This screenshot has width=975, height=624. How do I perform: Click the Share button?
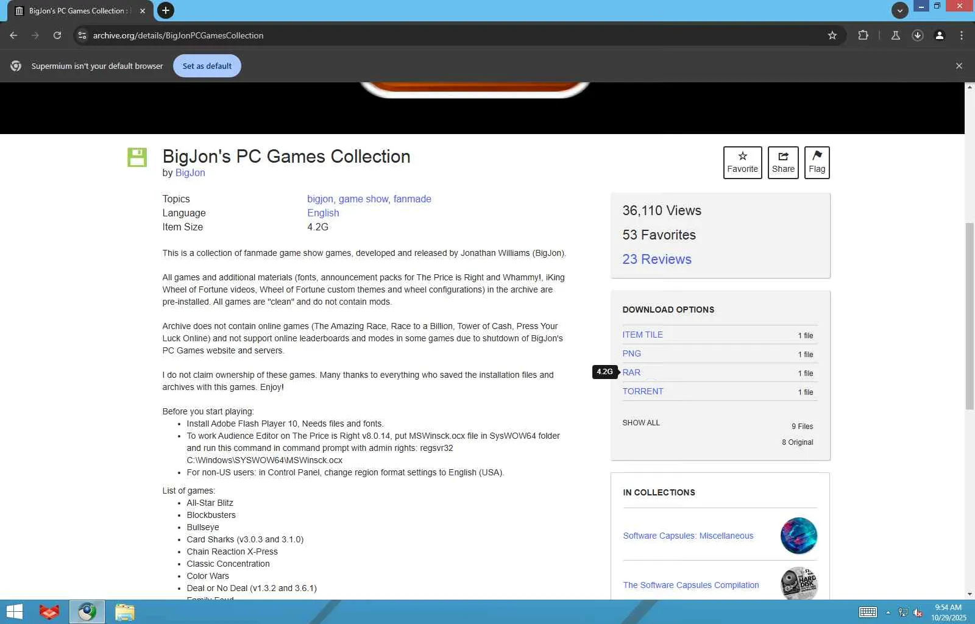coord(783,163)
